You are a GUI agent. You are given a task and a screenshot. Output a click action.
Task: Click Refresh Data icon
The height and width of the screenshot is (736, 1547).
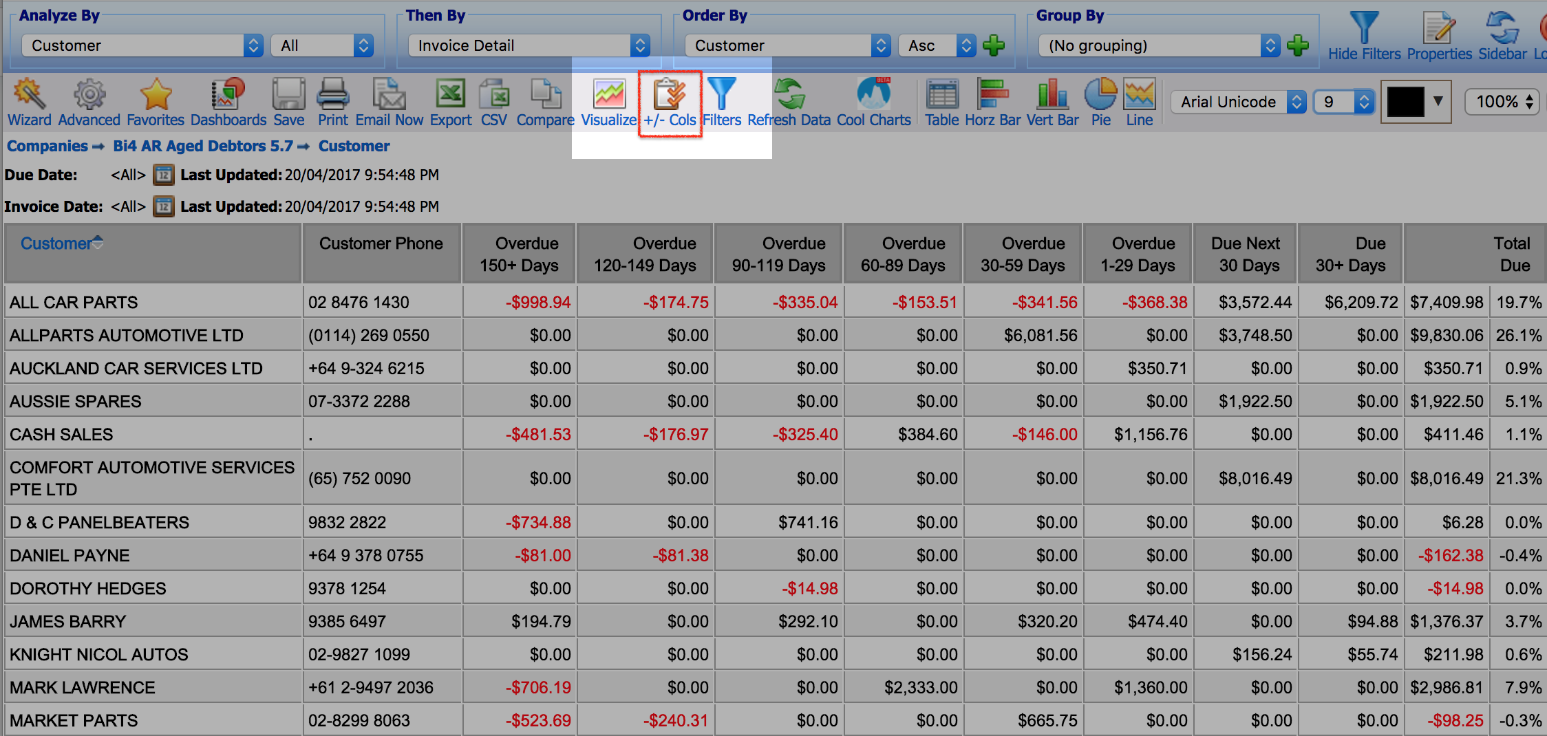click(x=789, y=103)
